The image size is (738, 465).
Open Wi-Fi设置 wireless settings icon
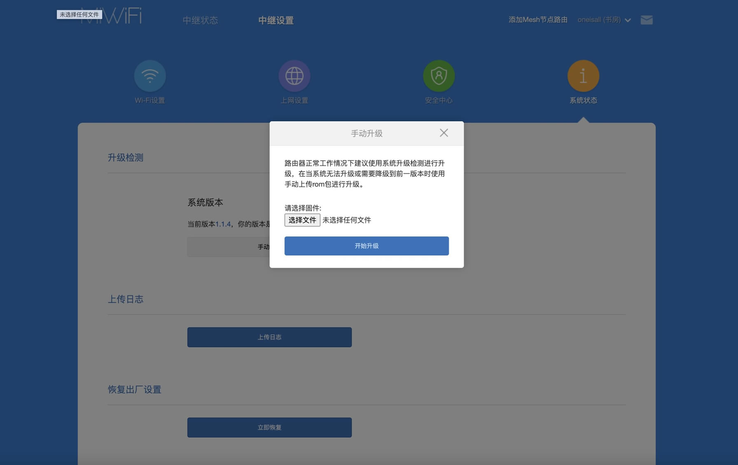click(x=150, y=76)
